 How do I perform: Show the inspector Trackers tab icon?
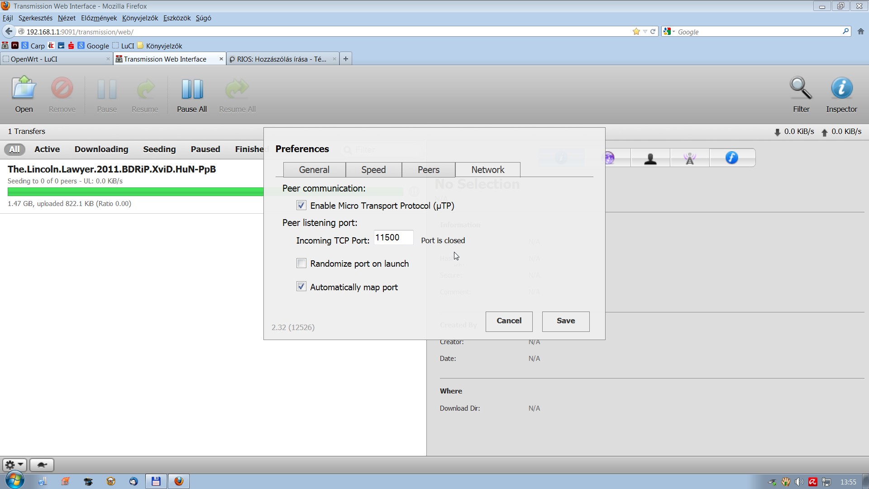(x=689, y=158)
